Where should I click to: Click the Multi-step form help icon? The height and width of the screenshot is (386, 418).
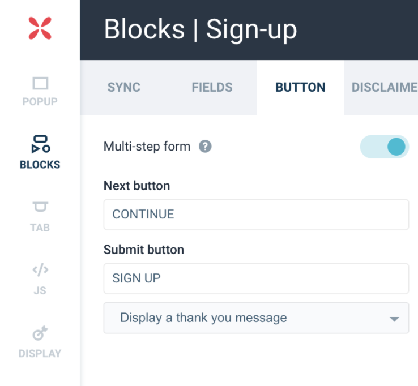[205, 147]
